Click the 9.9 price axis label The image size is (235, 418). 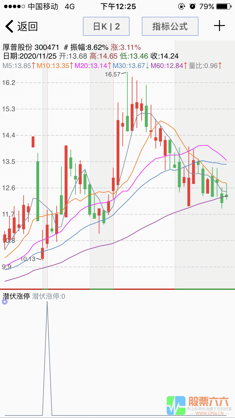6,267
